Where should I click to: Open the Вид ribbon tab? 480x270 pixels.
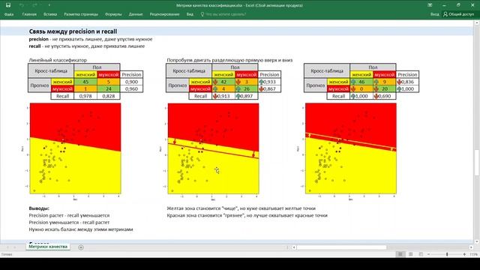coord(190,14)
